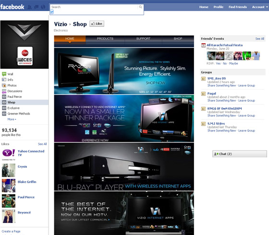Open messages icon in header
This screenshot has width=269, height=235.
[x=36, y=7]
